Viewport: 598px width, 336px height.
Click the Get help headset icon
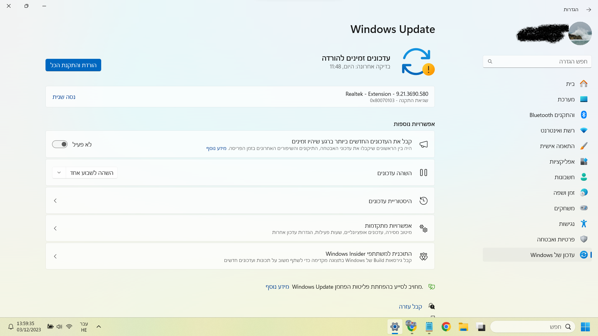(431, 306)
